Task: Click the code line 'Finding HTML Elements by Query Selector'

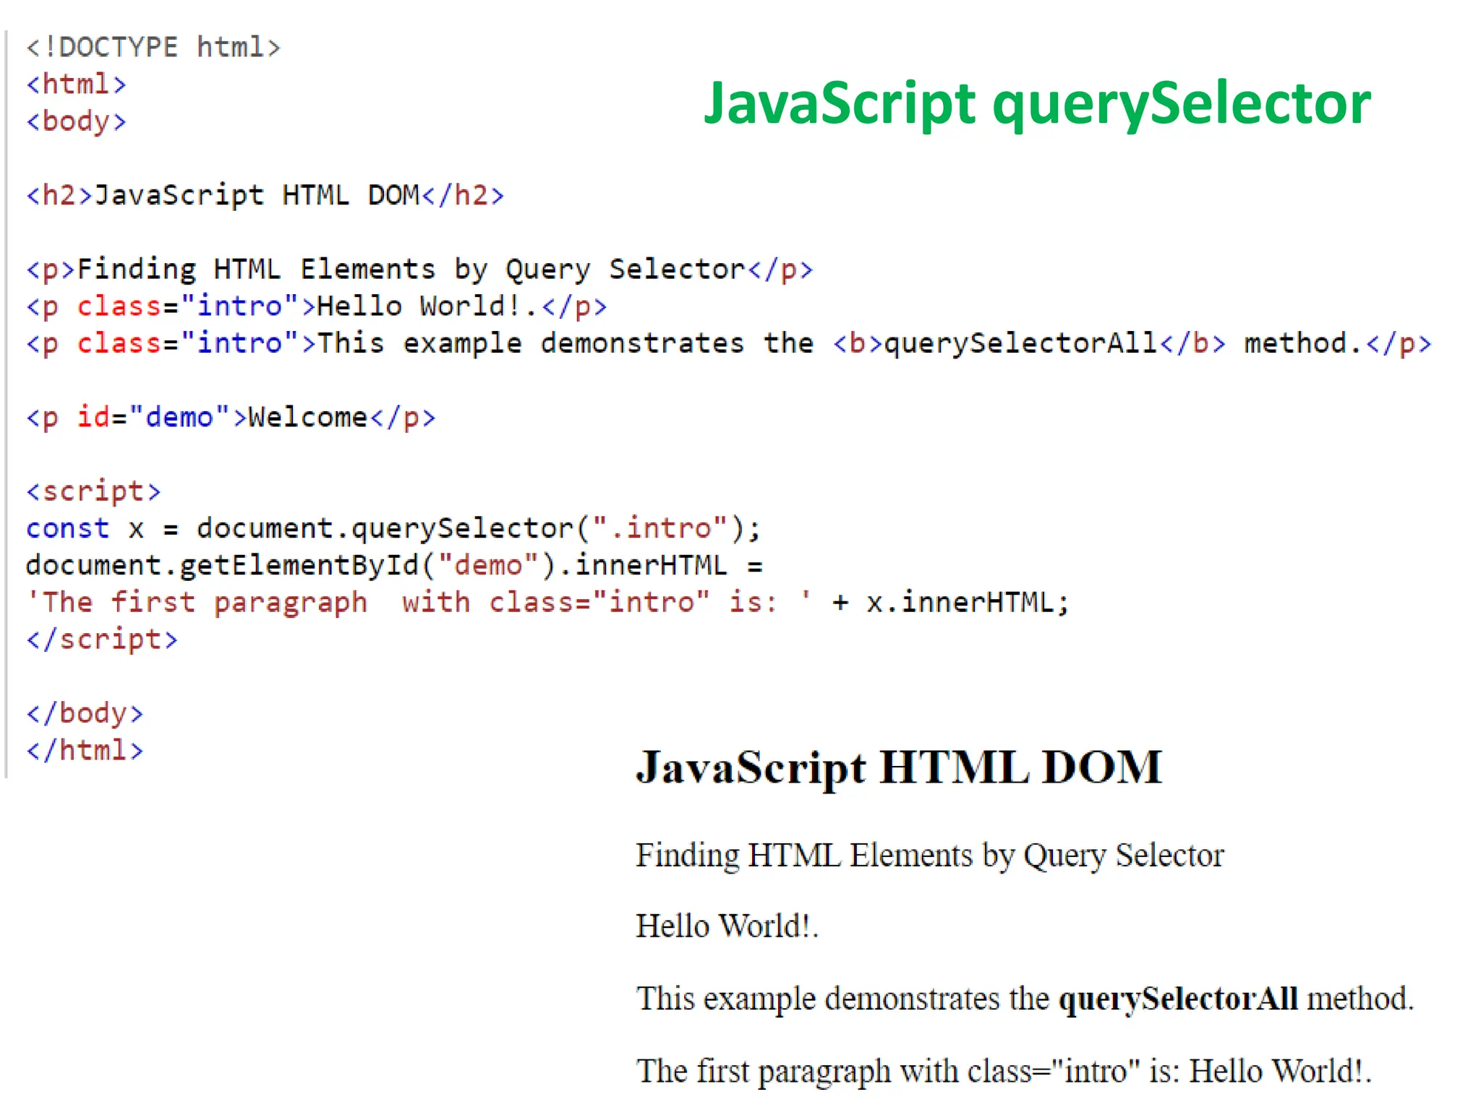Action: click(x=419, y=270)
